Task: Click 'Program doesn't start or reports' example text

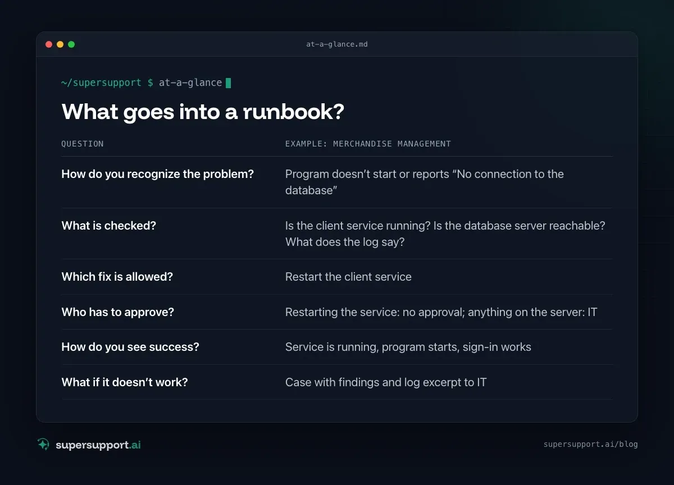Action: point(425,182)
